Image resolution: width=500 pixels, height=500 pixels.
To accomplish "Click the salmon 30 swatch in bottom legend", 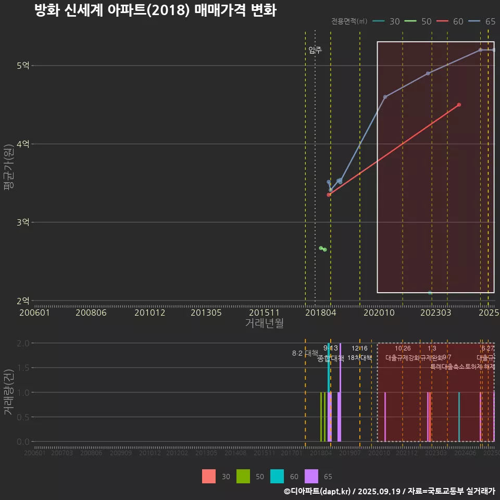I will click(x=209, y=476).
